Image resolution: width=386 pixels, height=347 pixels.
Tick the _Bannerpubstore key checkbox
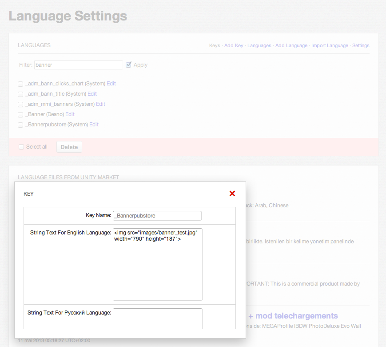click(x=20, y=125)
